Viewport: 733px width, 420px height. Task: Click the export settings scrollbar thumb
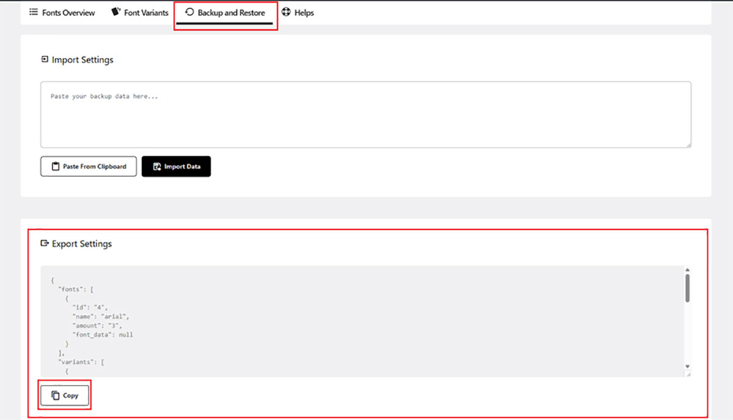click(688, 288)
